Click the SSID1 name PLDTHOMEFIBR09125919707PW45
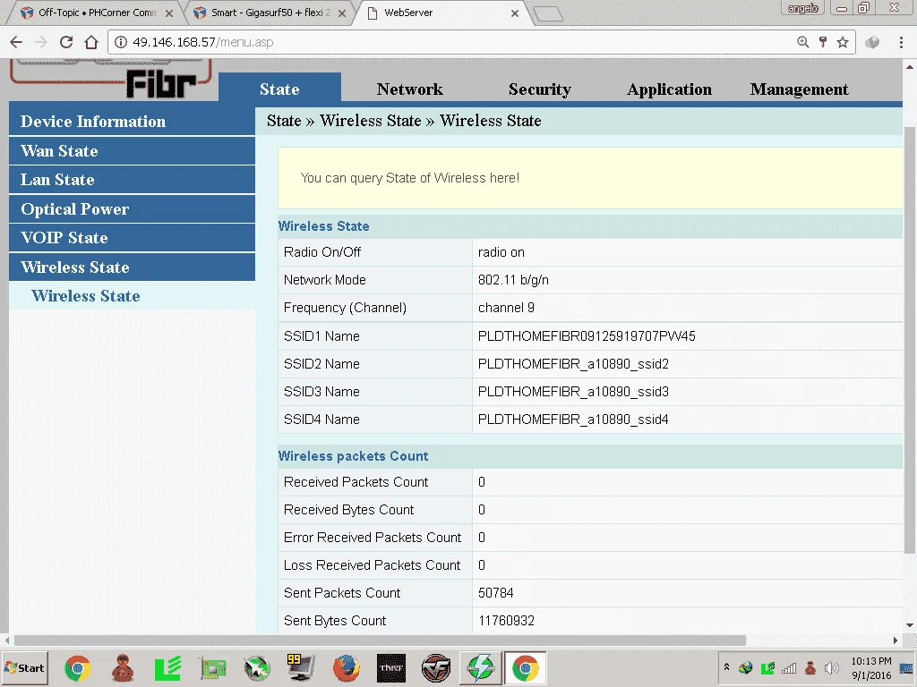This screenshot has width=917, height=687. point(587,336)
